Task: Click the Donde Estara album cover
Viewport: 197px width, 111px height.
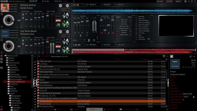Action: [x=5, y=8]
